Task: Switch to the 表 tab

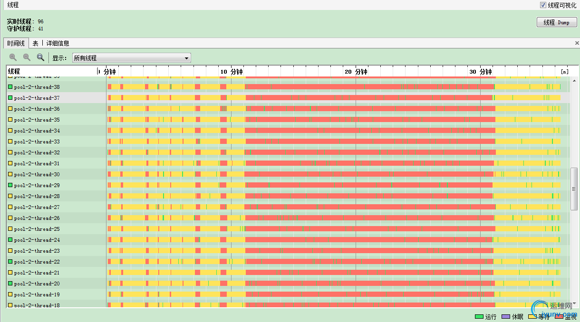Action: tap(35, 43)
